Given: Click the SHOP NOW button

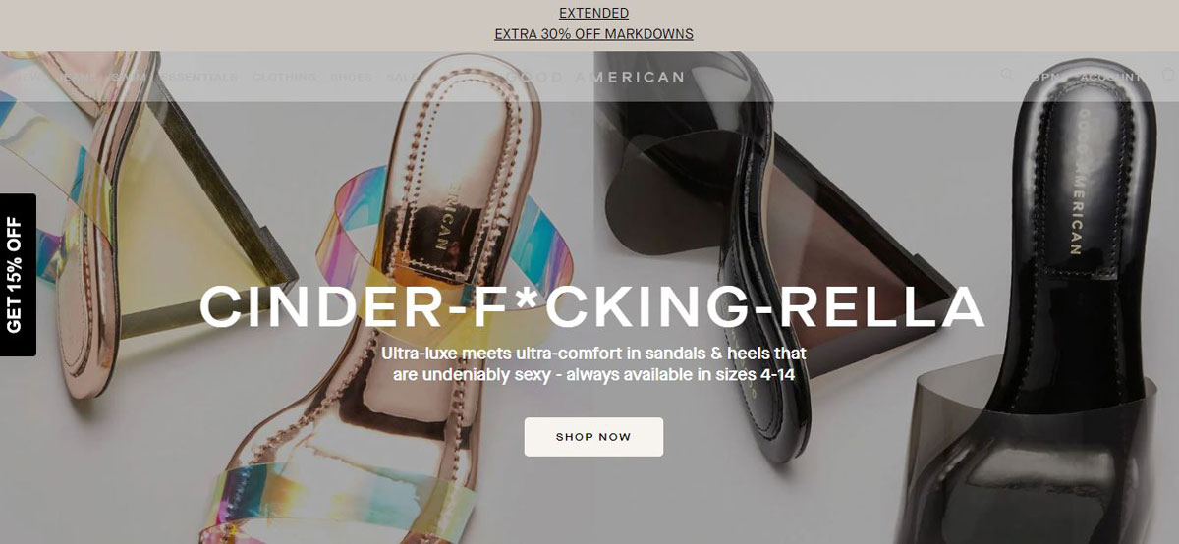Looking at the screenshot, I should tap(593, 437).
